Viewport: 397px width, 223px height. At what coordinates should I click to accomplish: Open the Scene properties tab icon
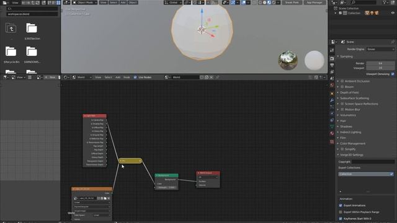pyautogui.click(x=332, y=79)
